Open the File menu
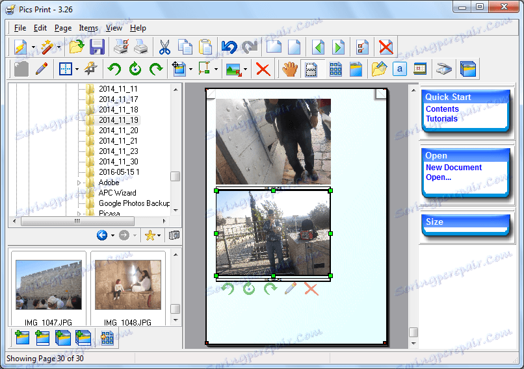The height and width of the screenshot is (369, 524). tap(20, 28)
